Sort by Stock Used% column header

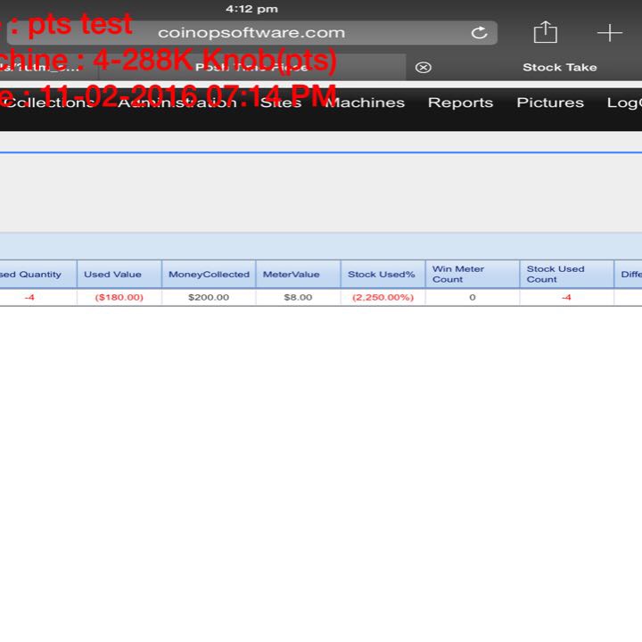(x=382, y=275)
